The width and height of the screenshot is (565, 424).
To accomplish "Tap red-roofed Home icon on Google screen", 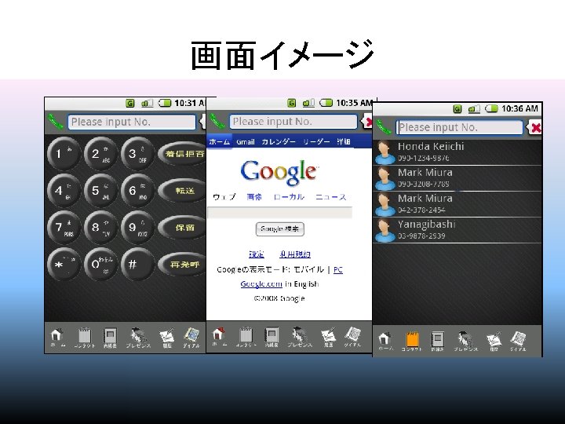I will (x=219, y=336).
